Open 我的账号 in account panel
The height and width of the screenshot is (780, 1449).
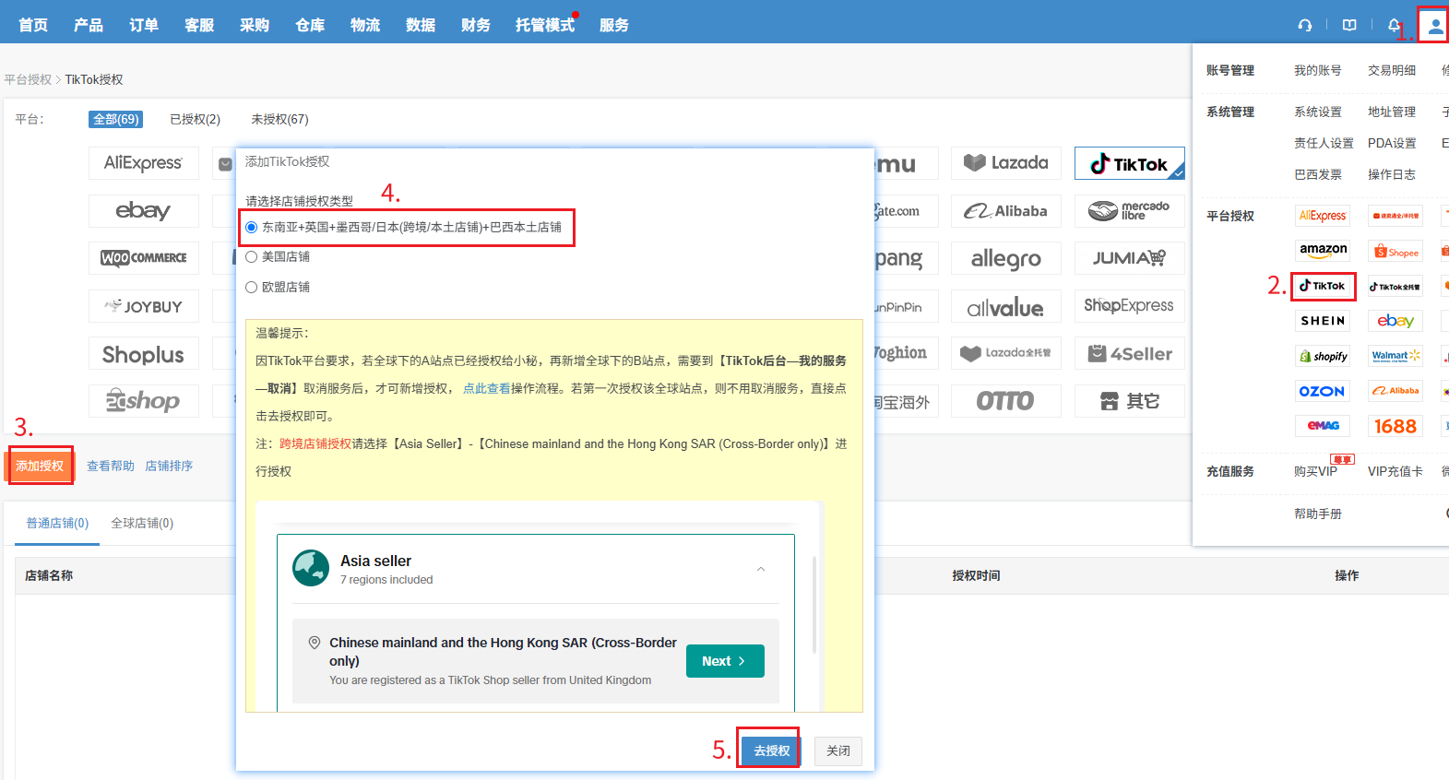pyautogui.click(x=1318, y=70)
